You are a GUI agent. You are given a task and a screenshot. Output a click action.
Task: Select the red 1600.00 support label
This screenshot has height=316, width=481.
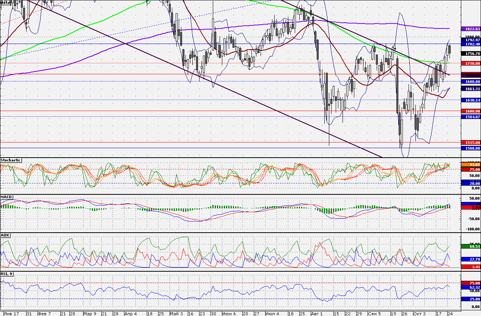click(470, 111)
